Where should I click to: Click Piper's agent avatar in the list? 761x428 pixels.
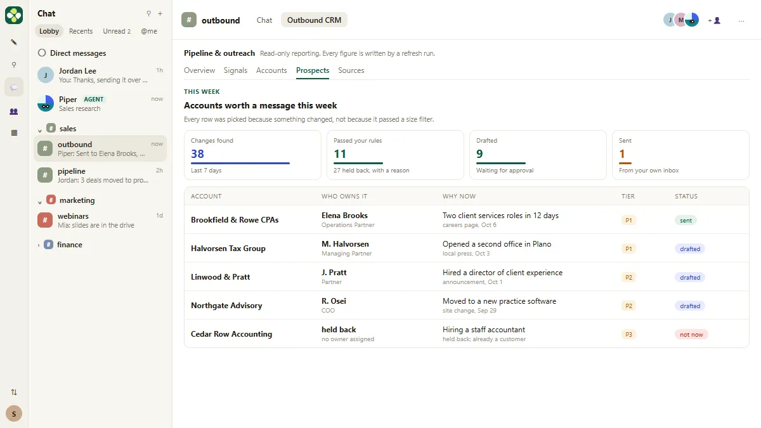click(46, 103)
